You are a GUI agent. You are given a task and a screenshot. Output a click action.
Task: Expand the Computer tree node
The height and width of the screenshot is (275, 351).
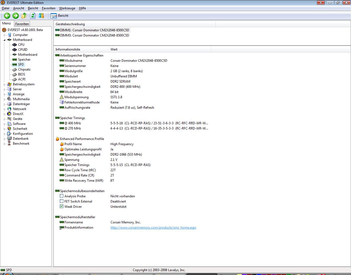[5, 35]
